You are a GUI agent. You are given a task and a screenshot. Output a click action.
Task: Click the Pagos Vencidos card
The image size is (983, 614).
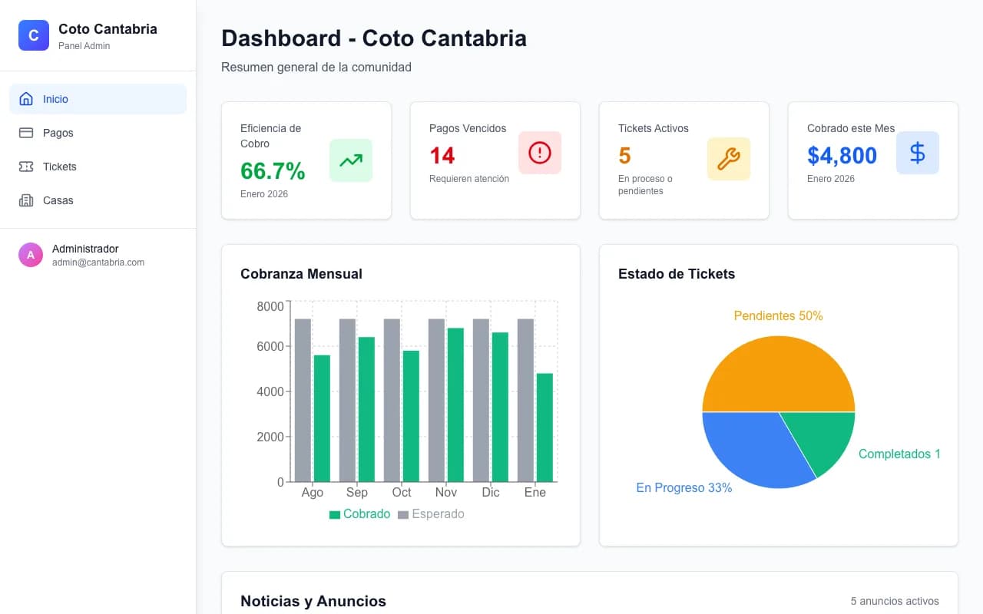[x=495, y=160]
